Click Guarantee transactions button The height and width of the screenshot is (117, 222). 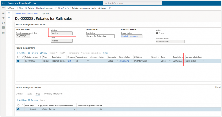tap(91, 53)
